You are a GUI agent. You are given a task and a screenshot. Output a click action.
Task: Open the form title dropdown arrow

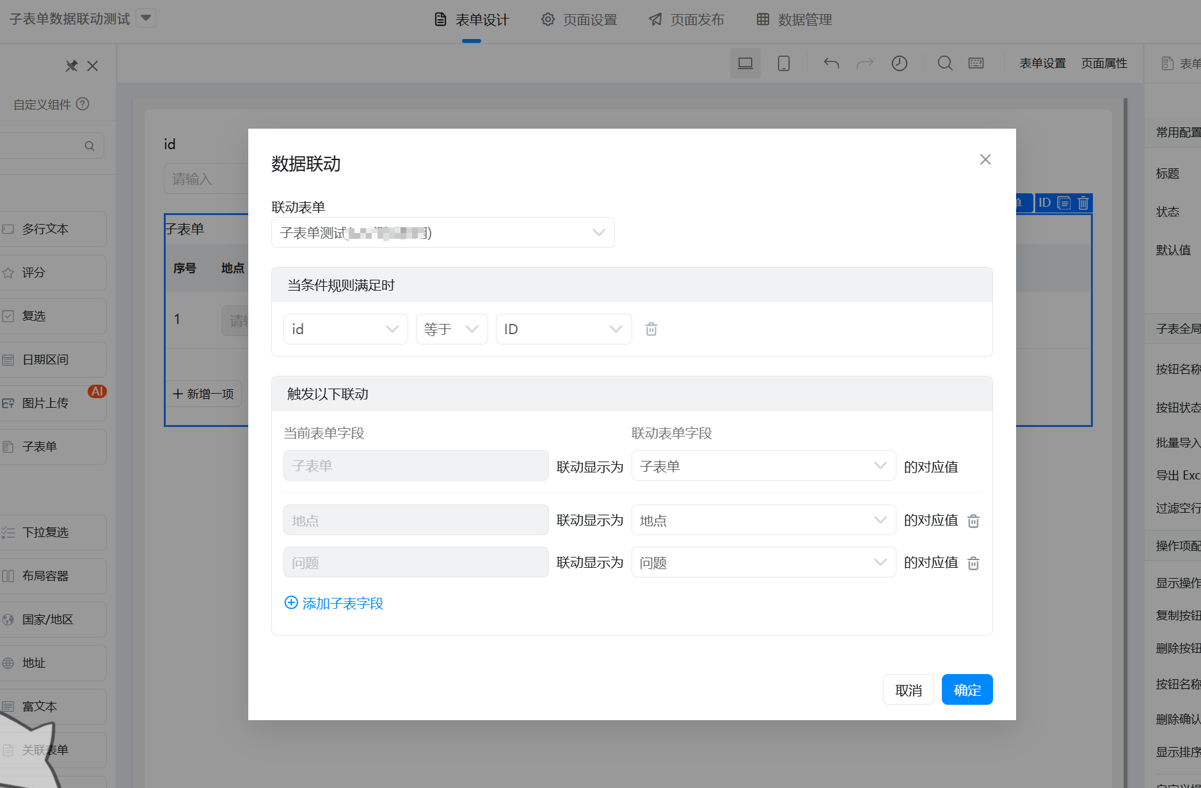147,18
